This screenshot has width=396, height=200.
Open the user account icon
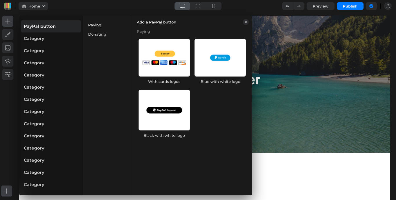coord(388,6)
